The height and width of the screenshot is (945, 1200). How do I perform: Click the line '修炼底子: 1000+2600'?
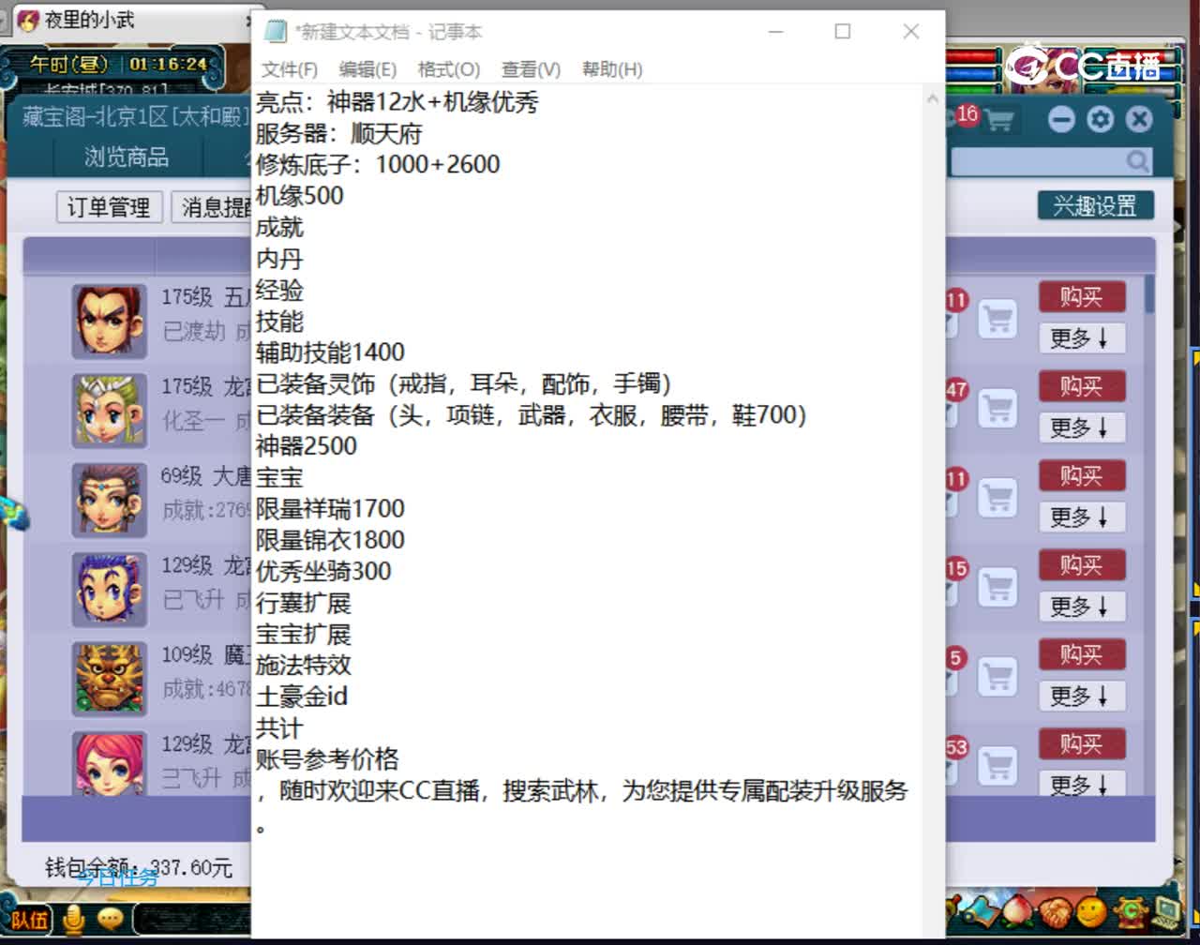[378, 164]
